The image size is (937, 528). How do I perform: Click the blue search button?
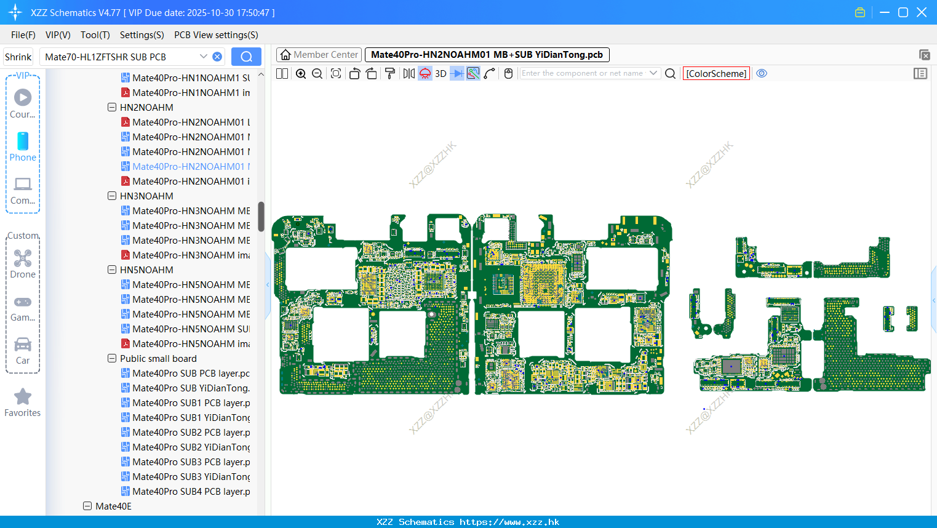[x=246, y=57]
